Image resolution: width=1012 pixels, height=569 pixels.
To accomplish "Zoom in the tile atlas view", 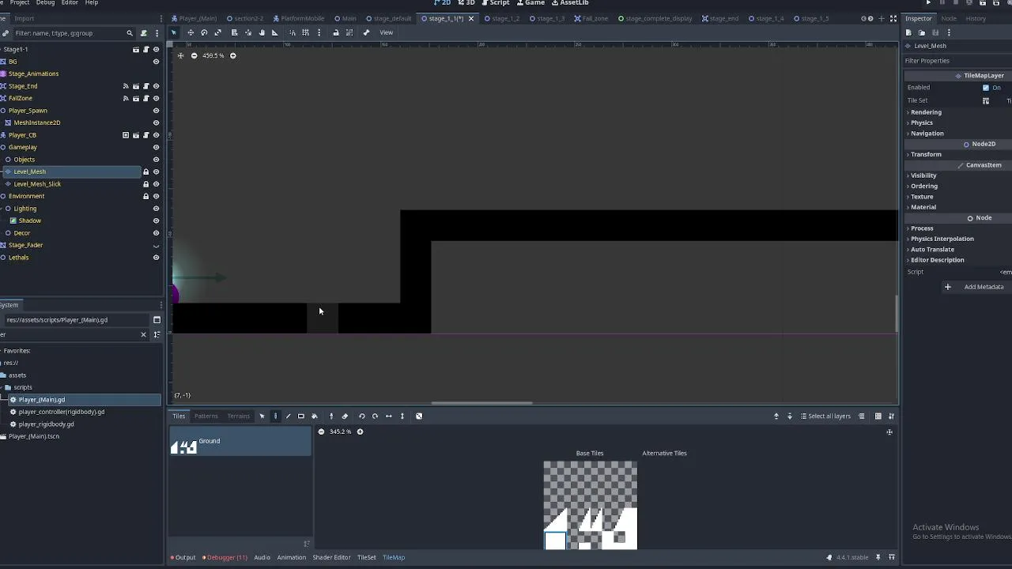I will click(360, 431).
